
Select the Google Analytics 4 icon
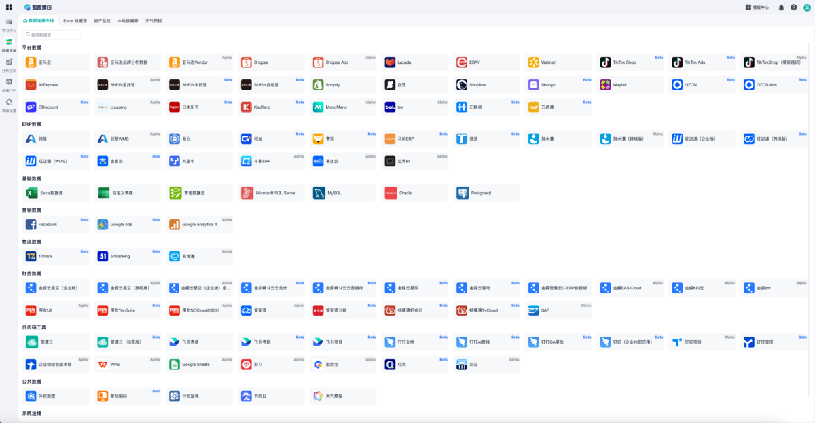coord(175,225)
